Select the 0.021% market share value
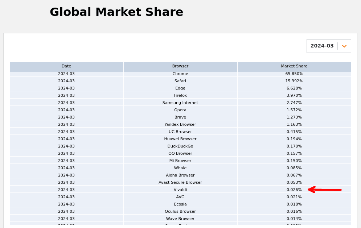The width and height of the screenshot is (361, 228). click(294, 197)
